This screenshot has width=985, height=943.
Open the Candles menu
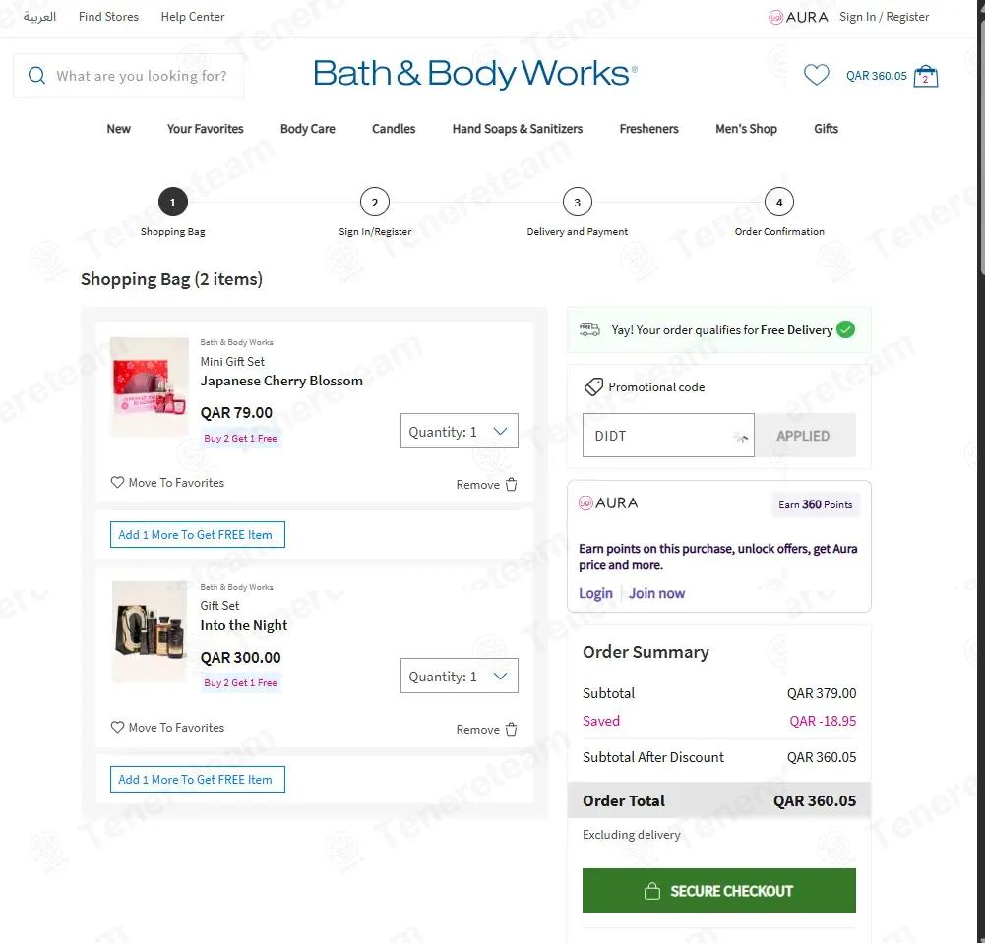click(394, 129)
